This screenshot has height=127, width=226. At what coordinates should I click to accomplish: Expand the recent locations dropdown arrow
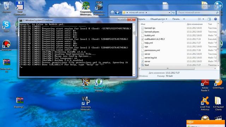(x=121, y=13)
